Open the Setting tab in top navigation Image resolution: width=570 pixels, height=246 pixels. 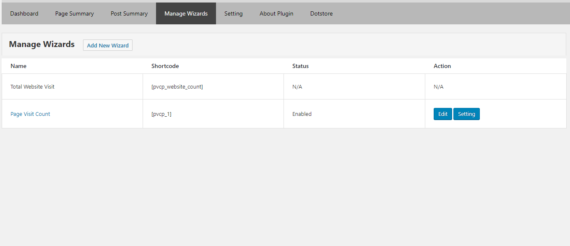[233, 13]
